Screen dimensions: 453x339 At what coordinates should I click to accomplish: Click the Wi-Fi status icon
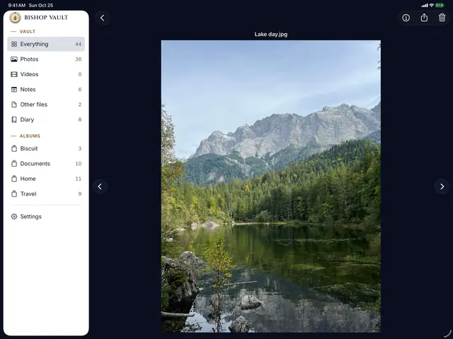(x=432, y=5)
